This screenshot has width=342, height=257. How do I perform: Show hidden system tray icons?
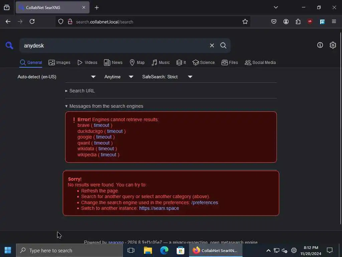coord(269,250)
